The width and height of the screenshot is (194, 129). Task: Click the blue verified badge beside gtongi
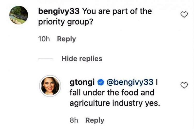pyautogui.click(x=100, y=82)
